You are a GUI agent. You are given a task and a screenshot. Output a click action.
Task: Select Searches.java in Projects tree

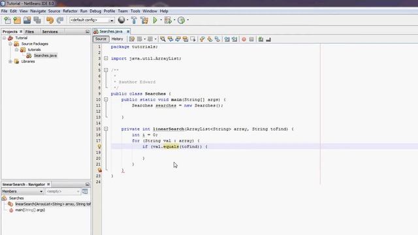45,55
